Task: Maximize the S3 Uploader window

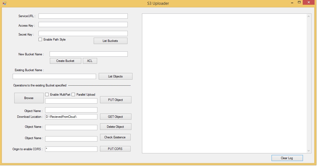Action: (x=299, y=2)
